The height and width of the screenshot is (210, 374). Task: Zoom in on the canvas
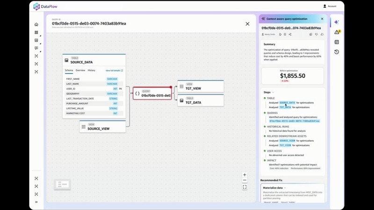pyautogui.click(x=245, y=175)
